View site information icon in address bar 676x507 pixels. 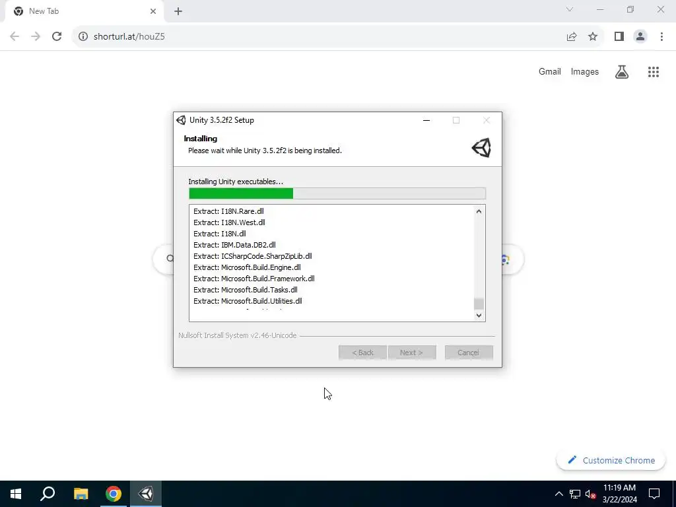click(x=83, y=37)
